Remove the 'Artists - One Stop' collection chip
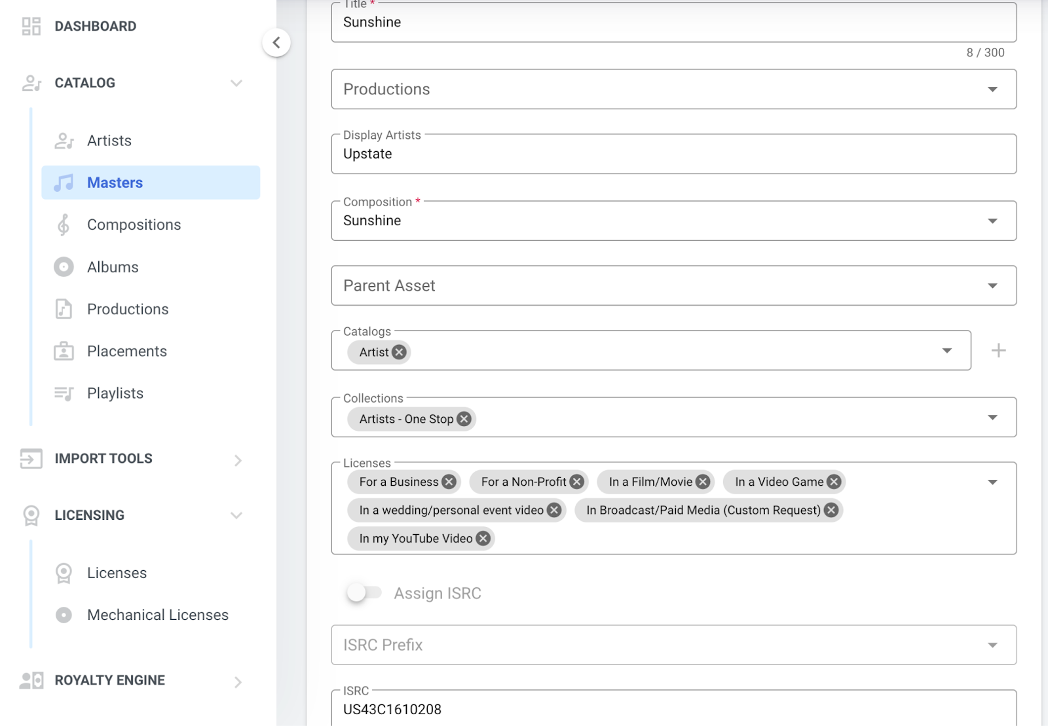 464,419
